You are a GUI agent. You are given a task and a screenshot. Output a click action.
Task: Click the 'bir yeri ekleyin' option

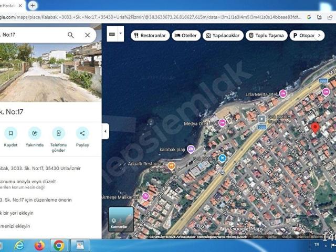click(x=17, y=213)
